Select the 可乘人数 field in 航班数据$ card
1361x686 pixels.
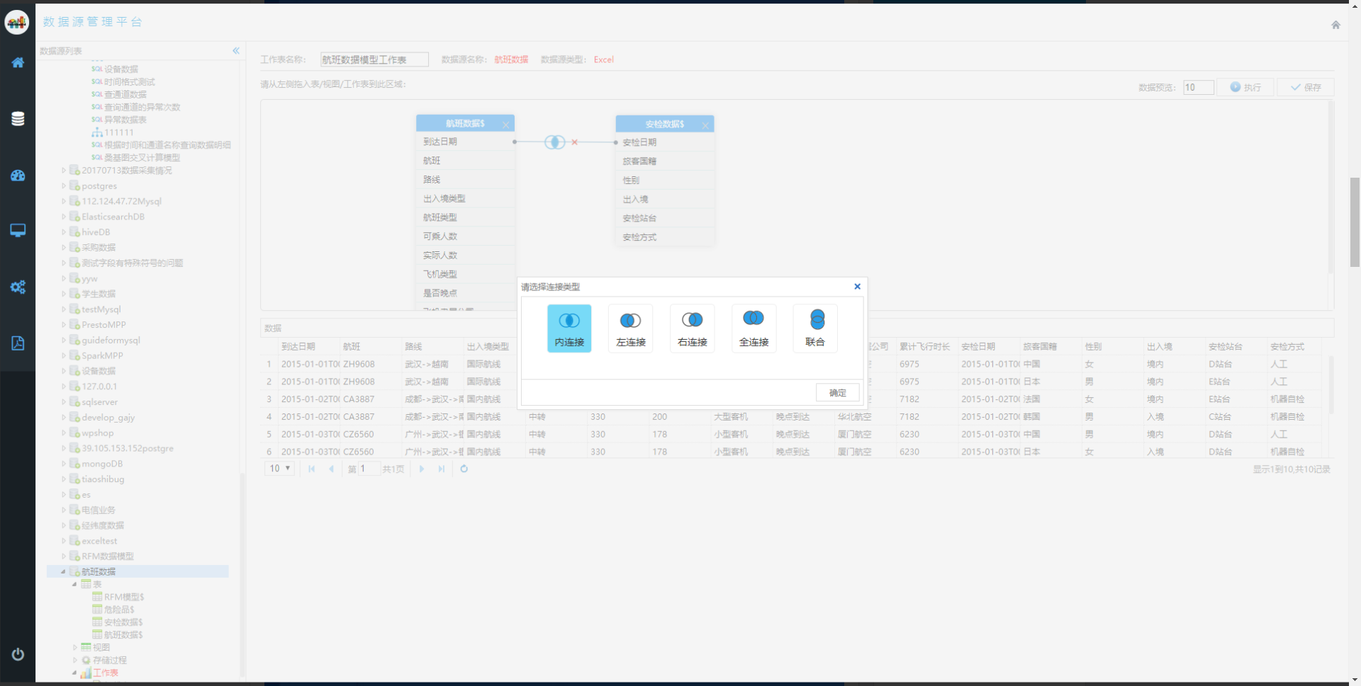[466, 236]
